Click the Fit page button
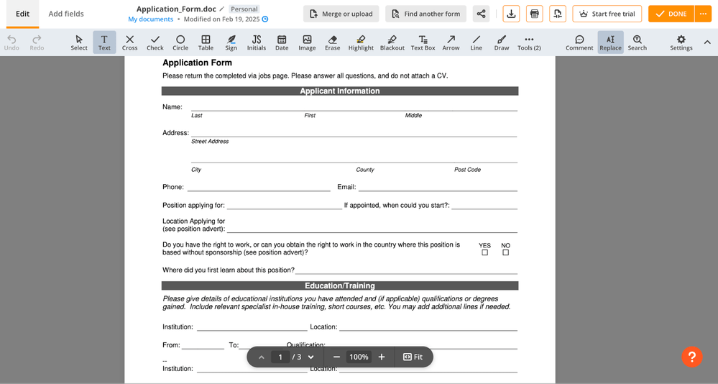718x384 pixels. 413,357
